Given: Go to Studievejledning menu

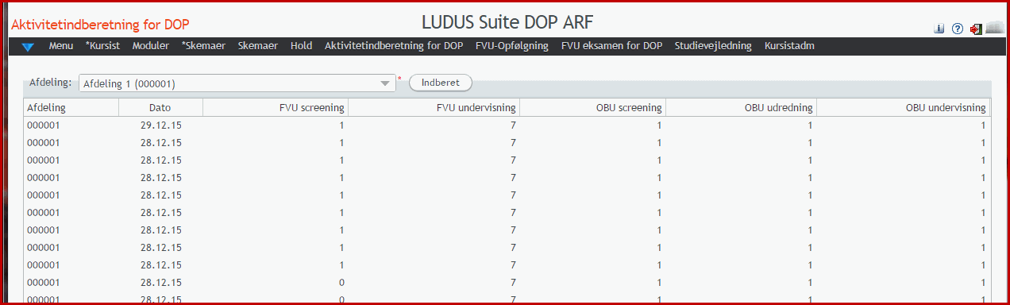Looking at the screenshot, I should click(713, 46).
